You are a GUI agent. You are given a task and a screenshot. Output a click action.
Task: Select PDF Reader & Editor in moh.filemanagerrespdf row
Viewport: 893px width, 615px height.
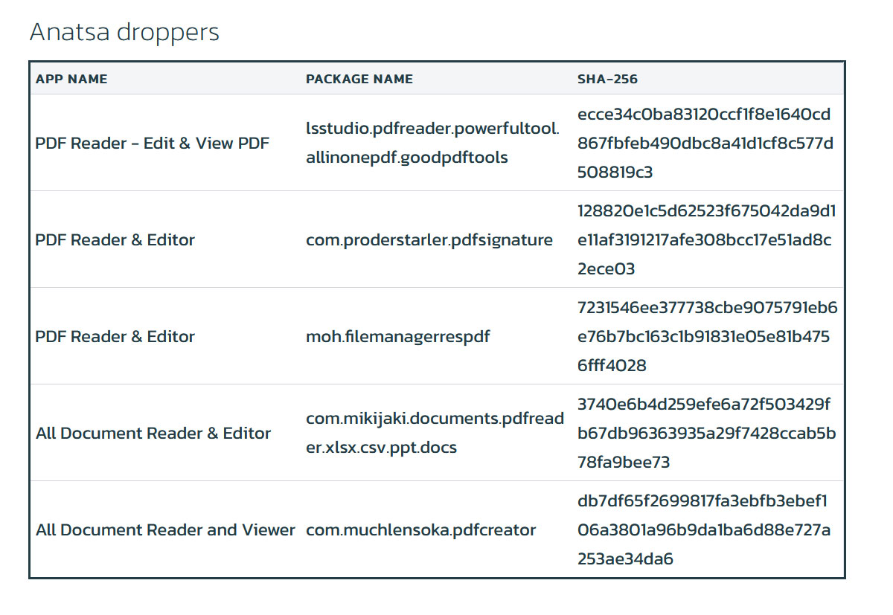(x=115, y=336)
